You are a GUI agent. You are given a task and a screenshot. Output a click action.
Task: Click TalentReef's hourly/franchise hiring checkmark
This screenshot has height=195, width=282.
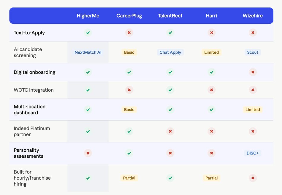point(170,178)
